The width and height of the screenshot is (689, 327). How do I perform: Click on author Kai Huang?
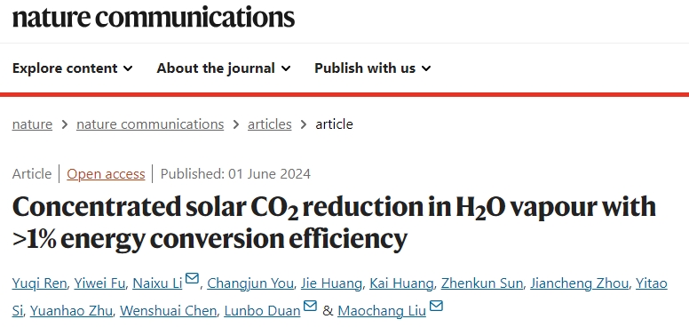tap(401, 284)
